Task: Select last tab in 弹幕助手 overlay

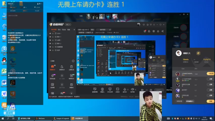Action: [x=37, y=11]
